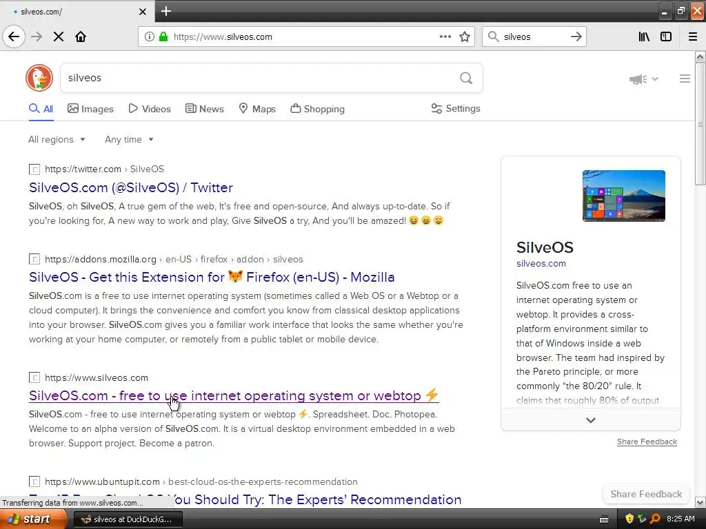Open the Firefox hamburger menu
Viewport: 706px width, 529px height.
(x=693, y=37)
